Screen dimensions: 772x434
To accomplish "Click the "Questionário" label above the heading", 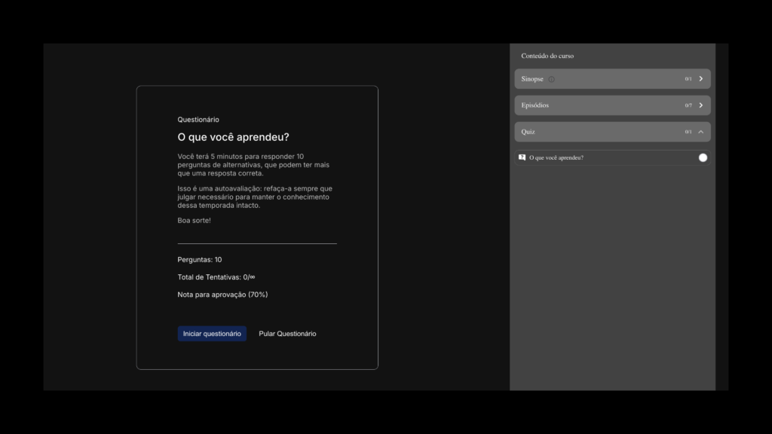I will 198,120.
